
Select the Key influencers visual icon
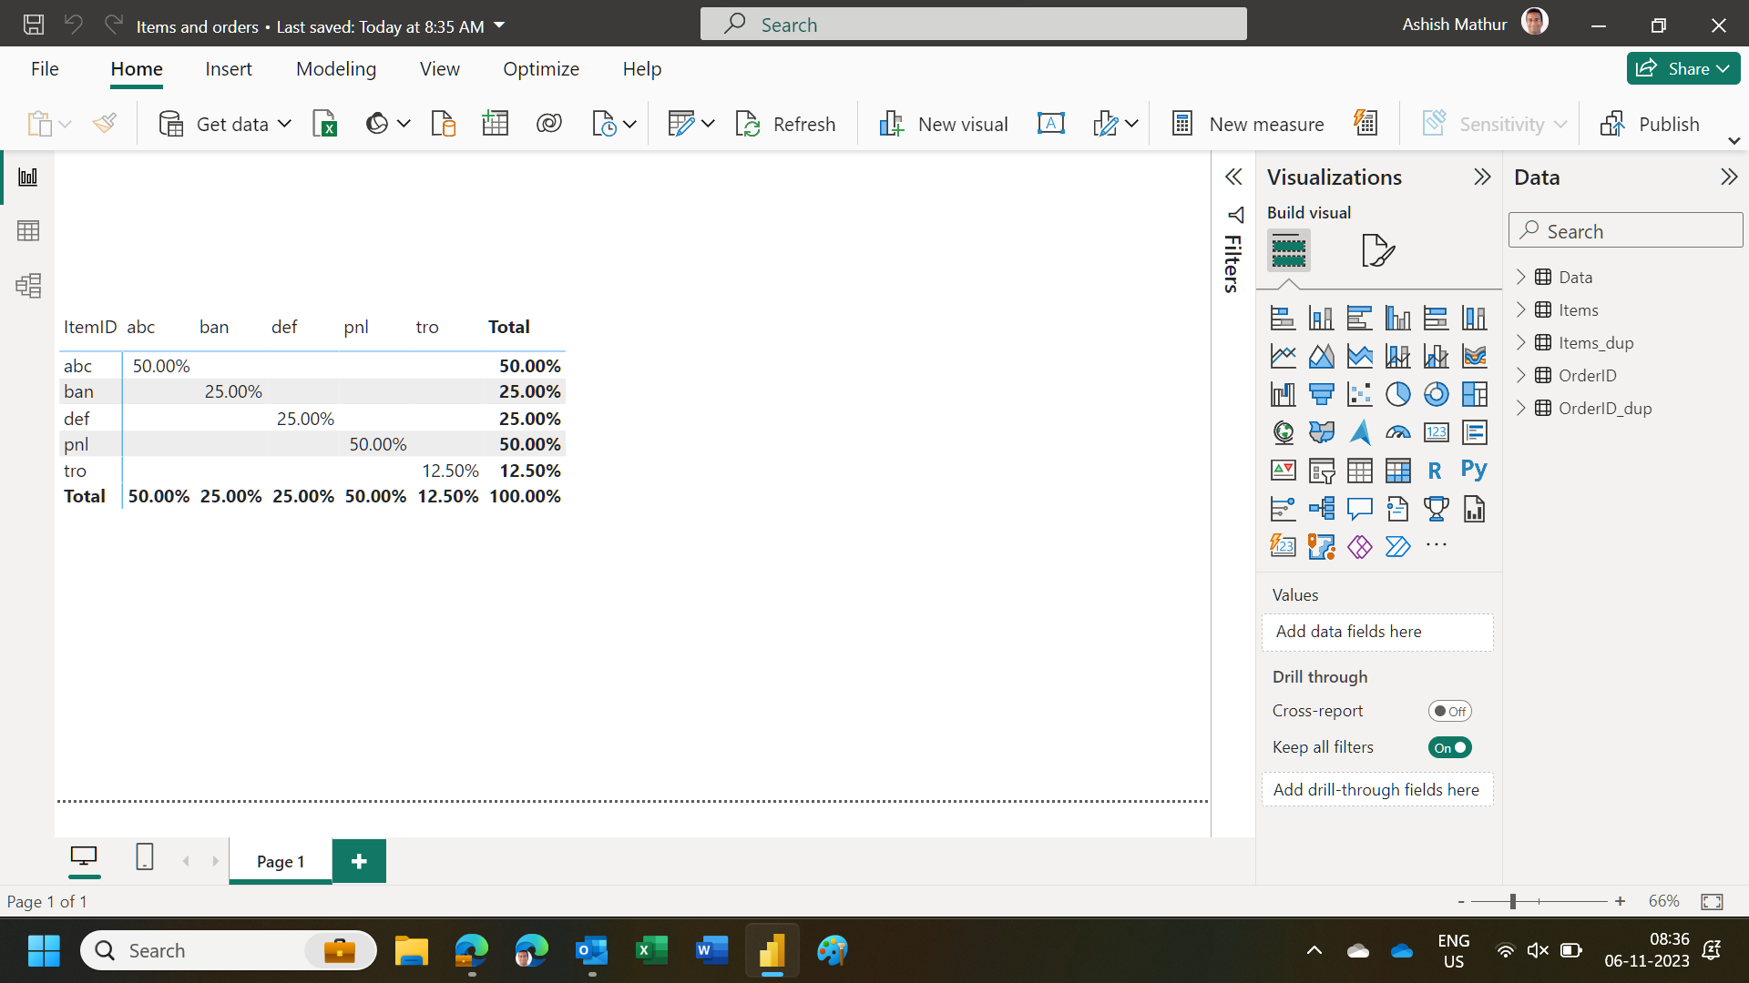(x=1283, y=509)
